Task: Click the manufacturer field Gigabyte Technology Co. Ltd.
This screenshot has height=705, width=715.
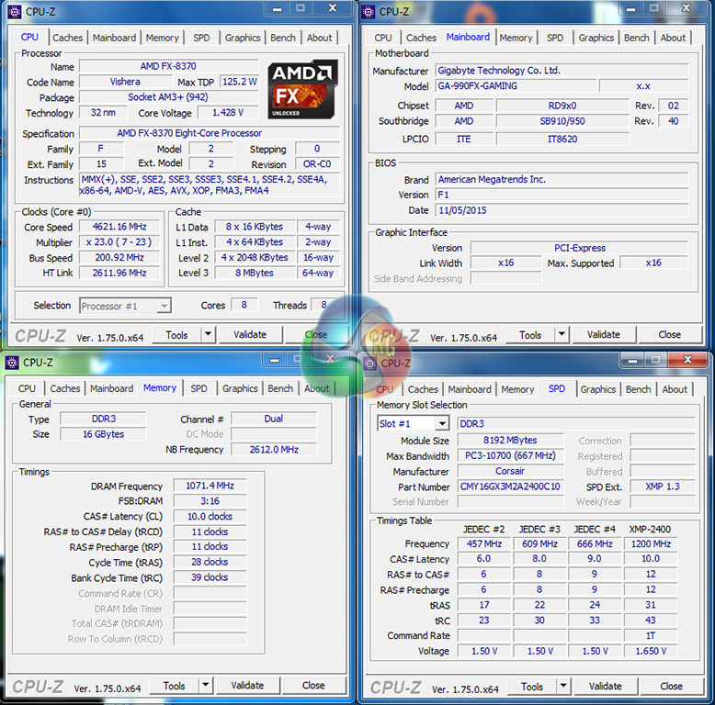Action: [562, 71]
